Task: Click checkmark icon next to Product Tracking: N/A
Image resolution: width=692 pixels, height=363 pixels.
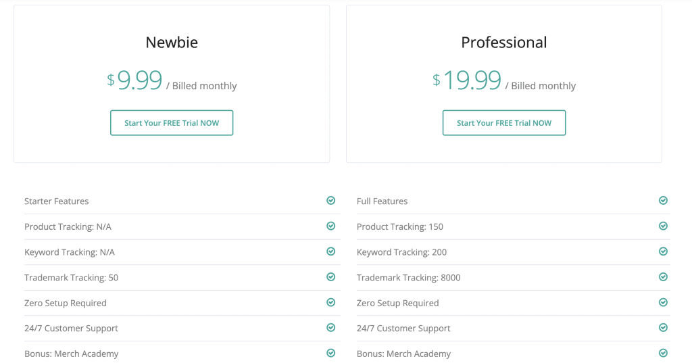Action: click(331, 226)
